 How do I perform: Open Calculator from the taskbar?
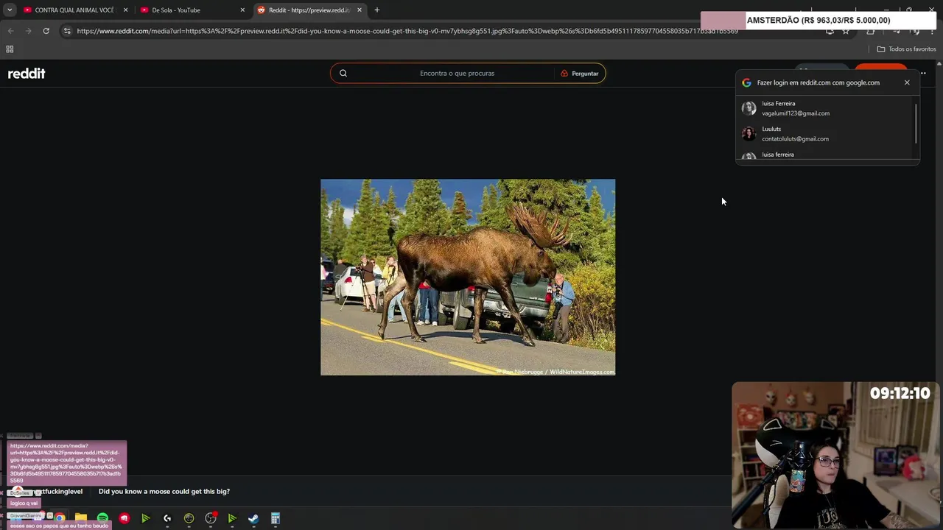[x=275, y=518]
